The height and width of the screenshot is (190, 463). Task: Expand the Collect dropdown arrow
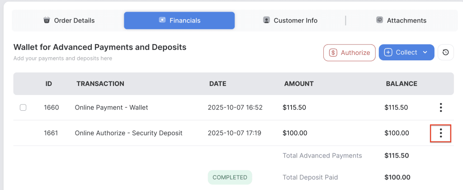pos(425,53)
